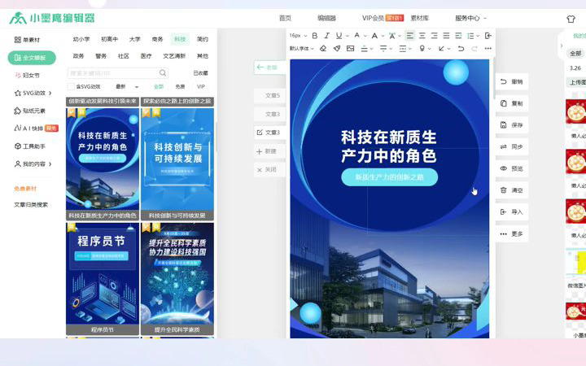The height and width of the screenshot is (366, 586).
Task: Click the T-shirt skin icon at top right
Action: click(571, 18)
